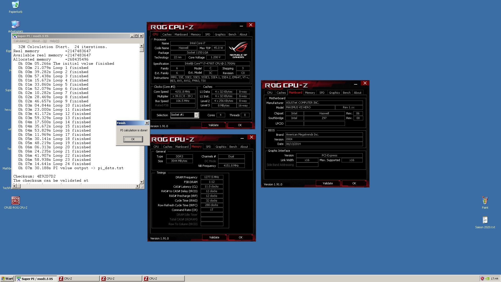The image size is (501, 282).
Task: Click the Core Voltage 1.200 V field
Action: pyautogui.click(x=216, y=57)
